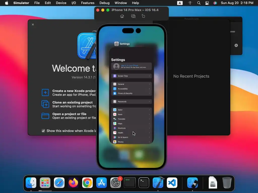
Task: Open Visual Studio Code from the Dock
Action: tap(172, 183)
